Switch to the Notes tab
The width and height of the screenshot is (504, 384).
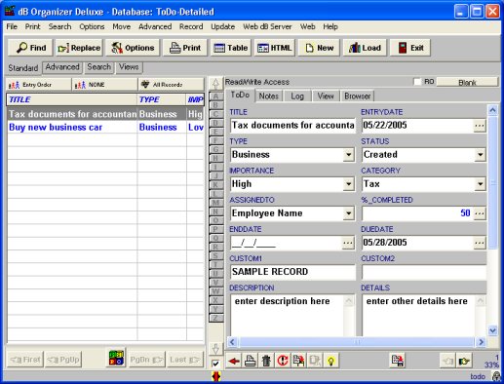pyautogui.click(x=269, y=96)
